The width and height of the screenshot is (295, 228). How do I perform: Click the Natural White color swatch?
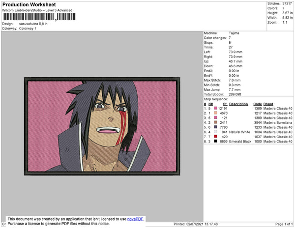point(215,132)
